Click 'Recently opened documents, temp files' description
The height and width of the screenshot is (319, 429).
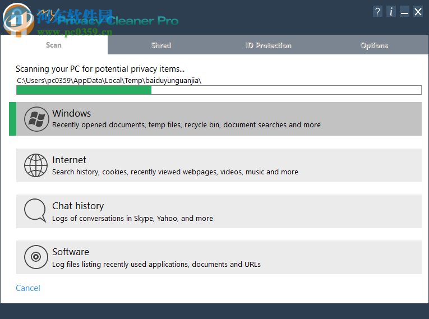click(x=186, y=125)
